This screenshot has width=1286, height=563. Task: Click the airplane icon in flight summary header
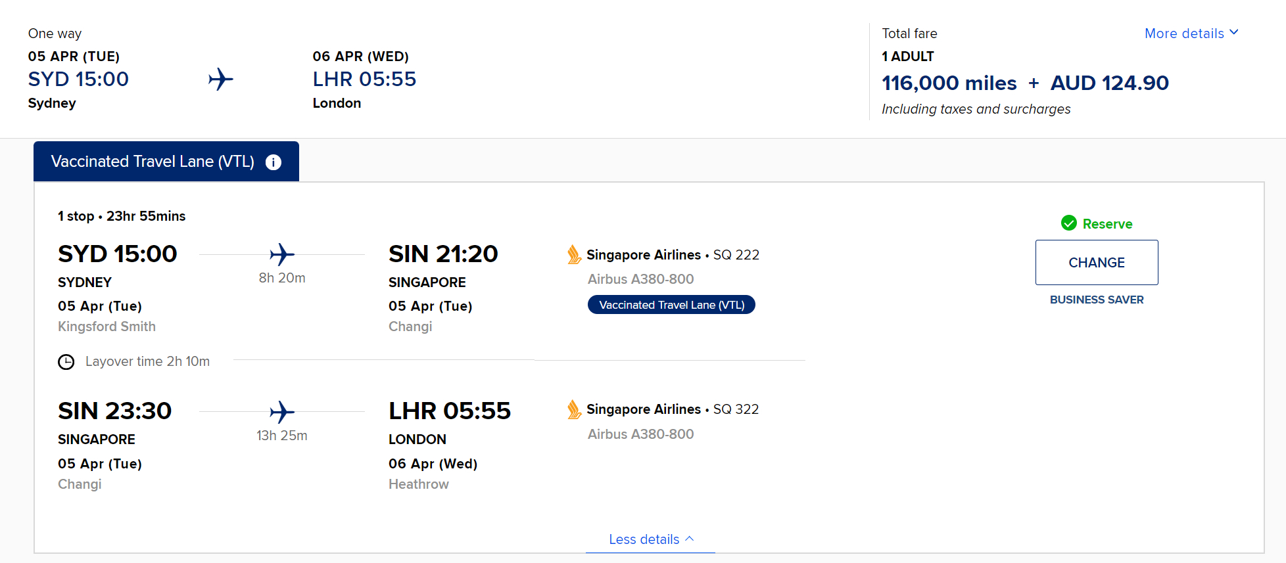pos(221,79)
